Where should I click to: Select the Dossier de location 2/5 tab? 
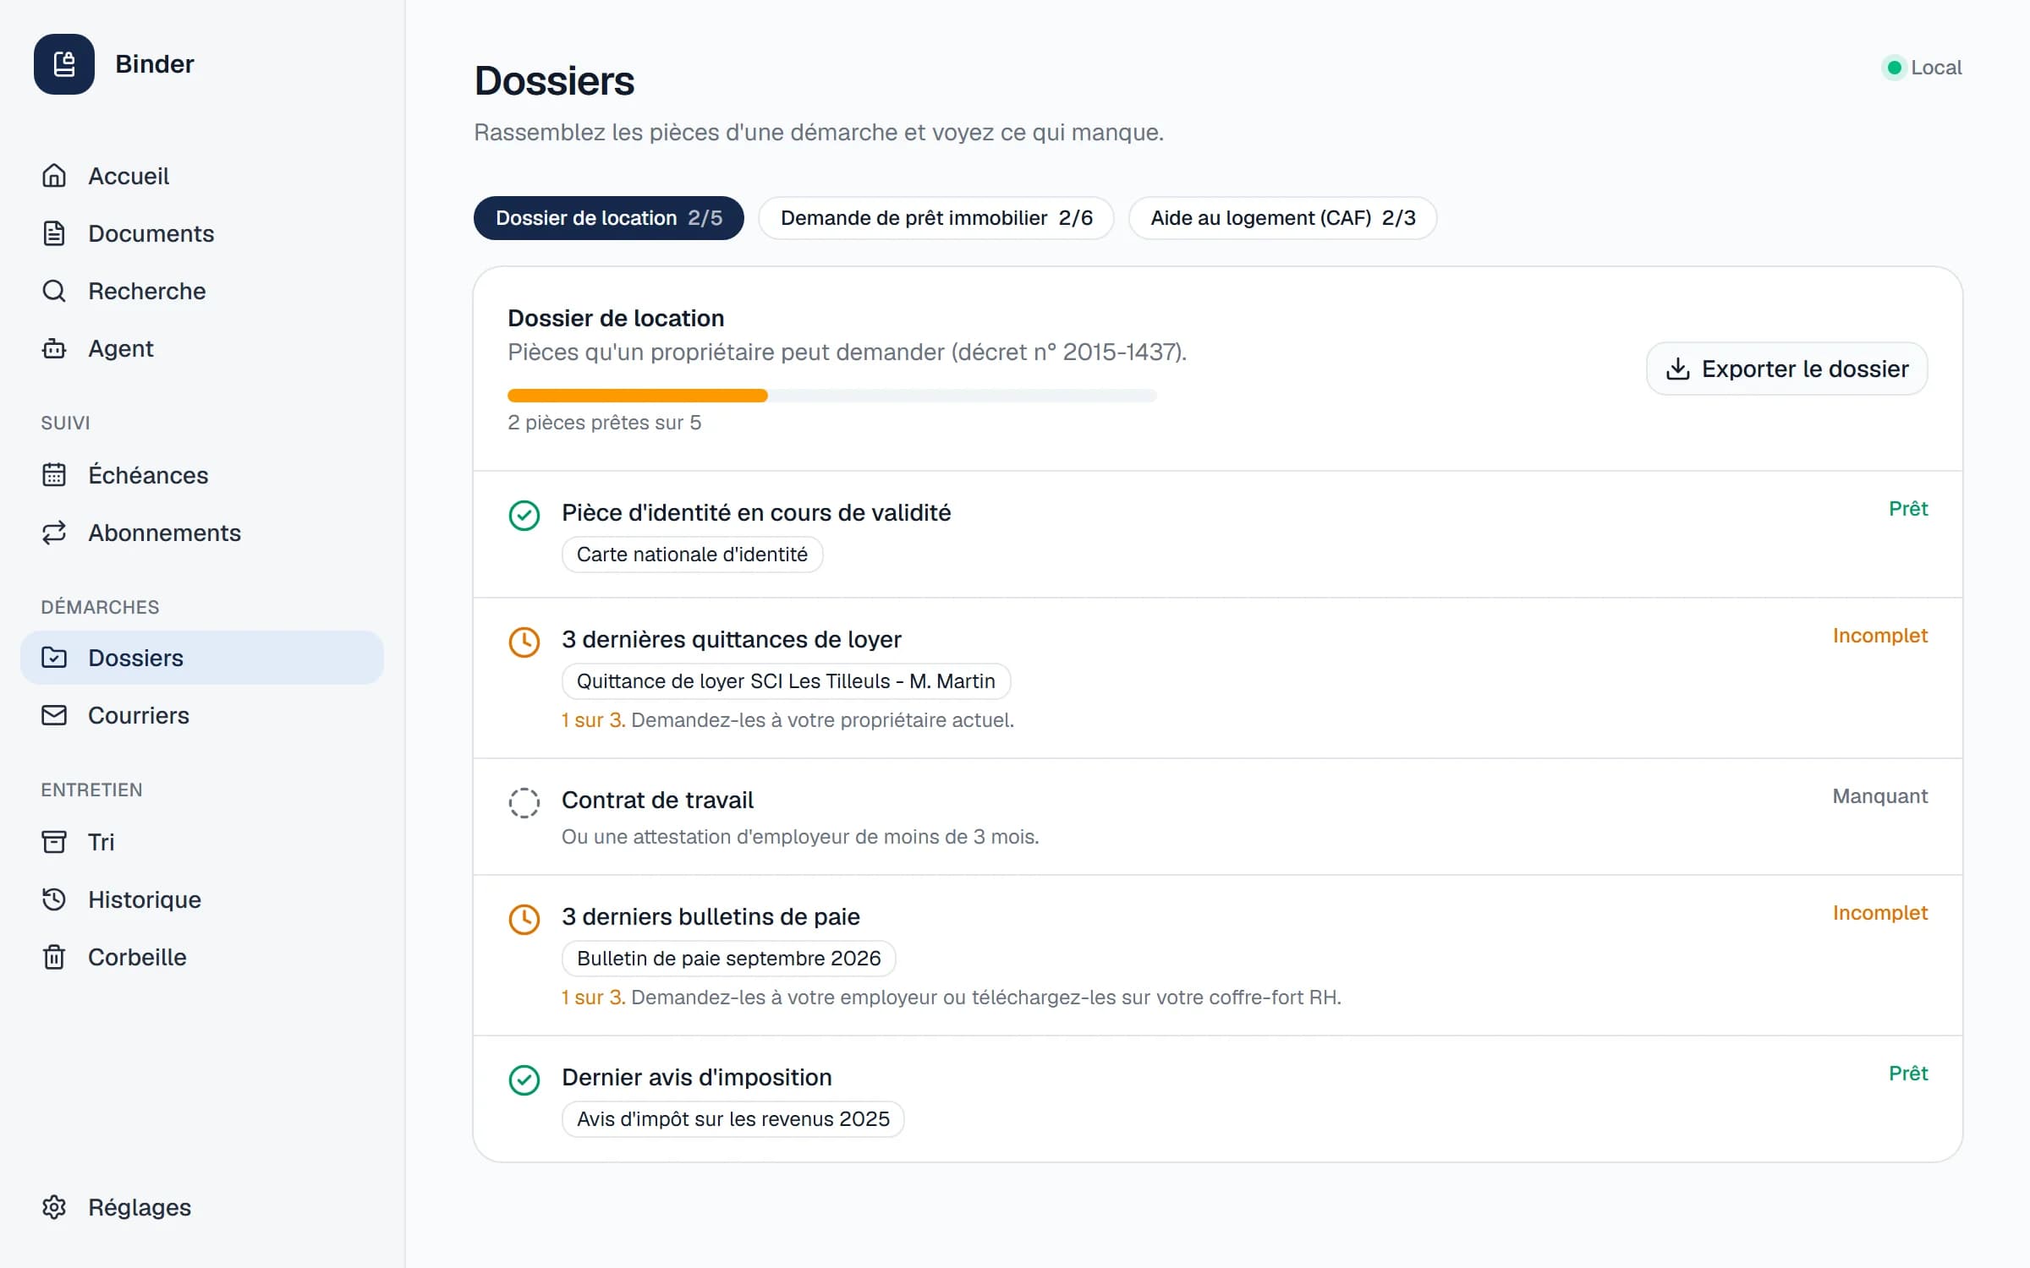click(609, 218)
